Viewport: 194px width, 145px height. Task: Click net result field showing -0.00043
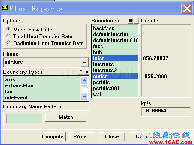coord(166,111)
